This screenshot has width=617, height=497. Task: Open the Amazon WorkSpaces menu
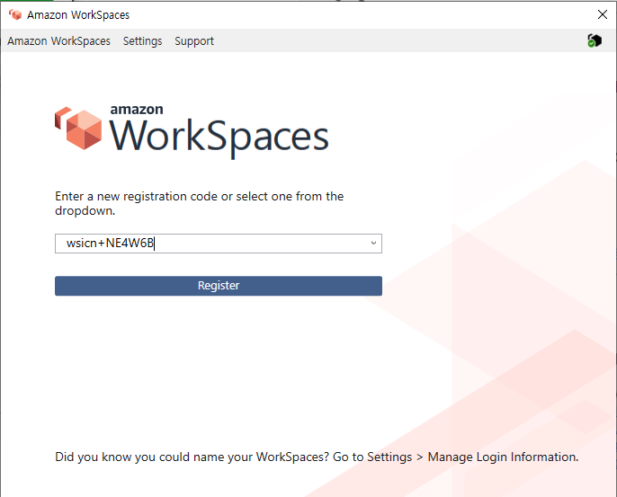[58, 41]
